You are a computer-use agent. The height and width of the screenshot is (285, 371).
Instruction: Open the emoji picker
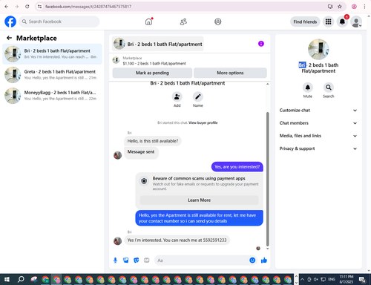click(252, 261)
